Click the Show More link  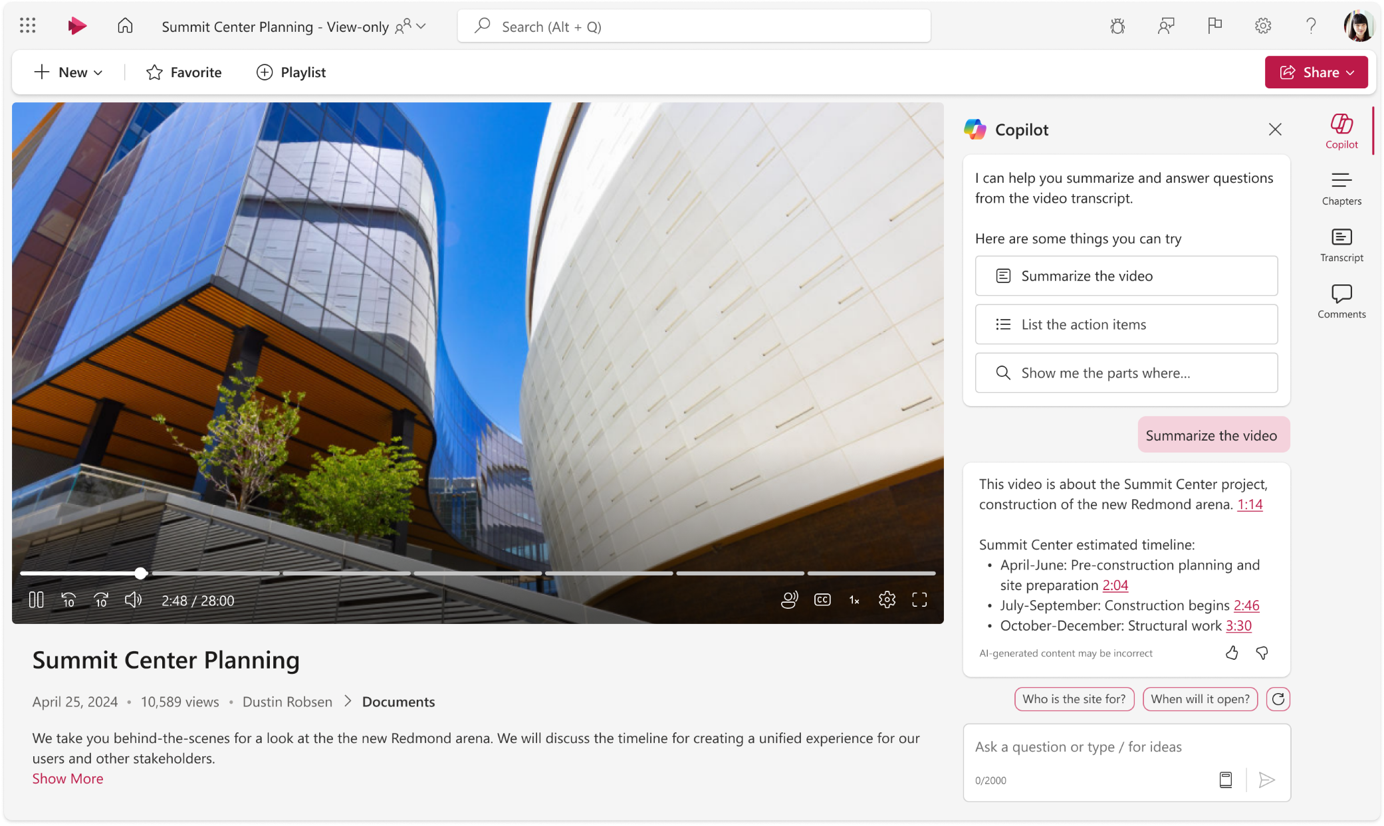pos(68,777)
